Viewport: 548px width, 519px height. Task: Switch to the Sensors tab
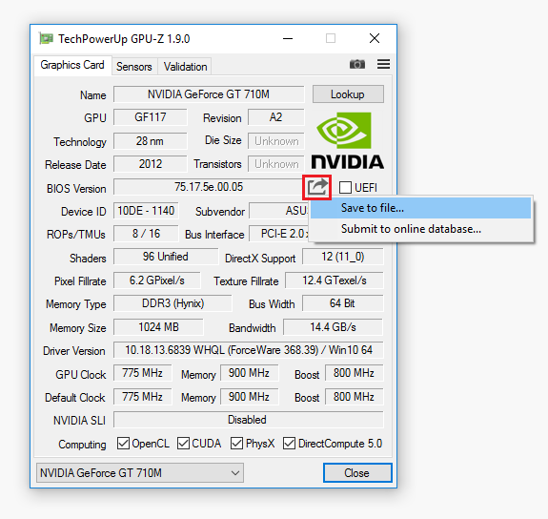(134, 66)
